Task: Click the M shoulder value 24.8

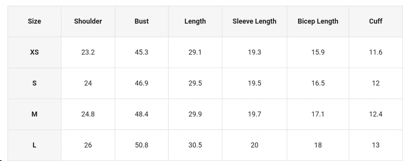Action: tap(88, 114)
